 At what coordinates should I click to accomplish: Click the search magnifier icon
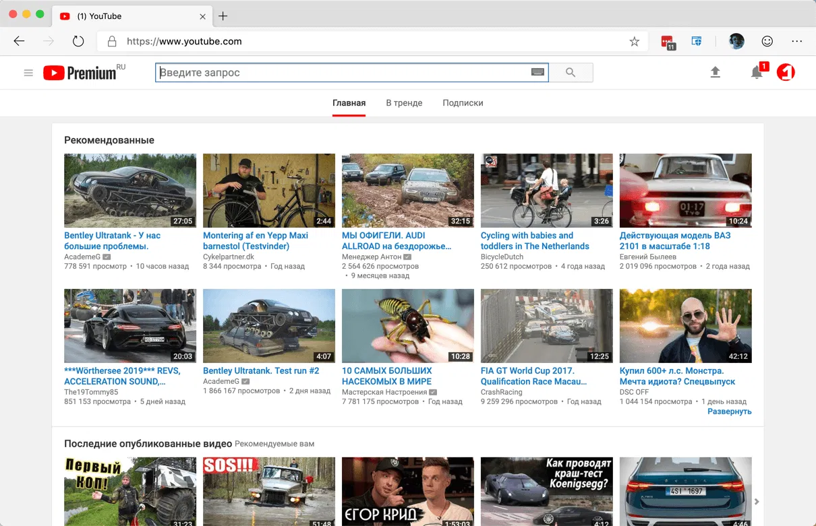coord(571,72)
